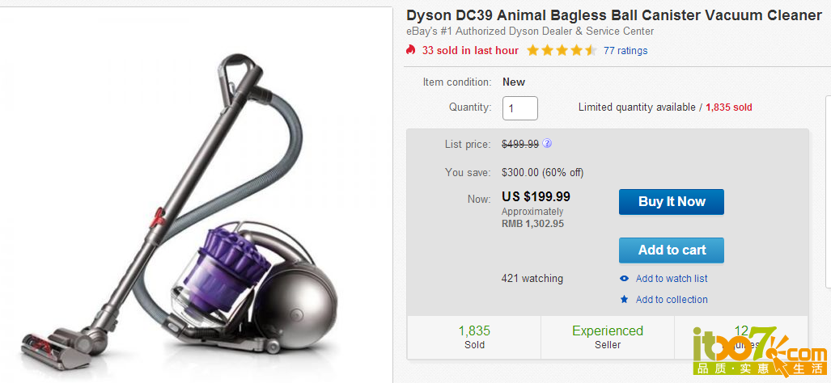Click the Add to cart button
Image resolution: width=831 pixels, height=383 pixels.
[x=672, y=250]
